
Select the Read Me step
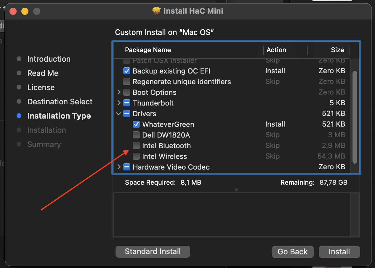43,73
